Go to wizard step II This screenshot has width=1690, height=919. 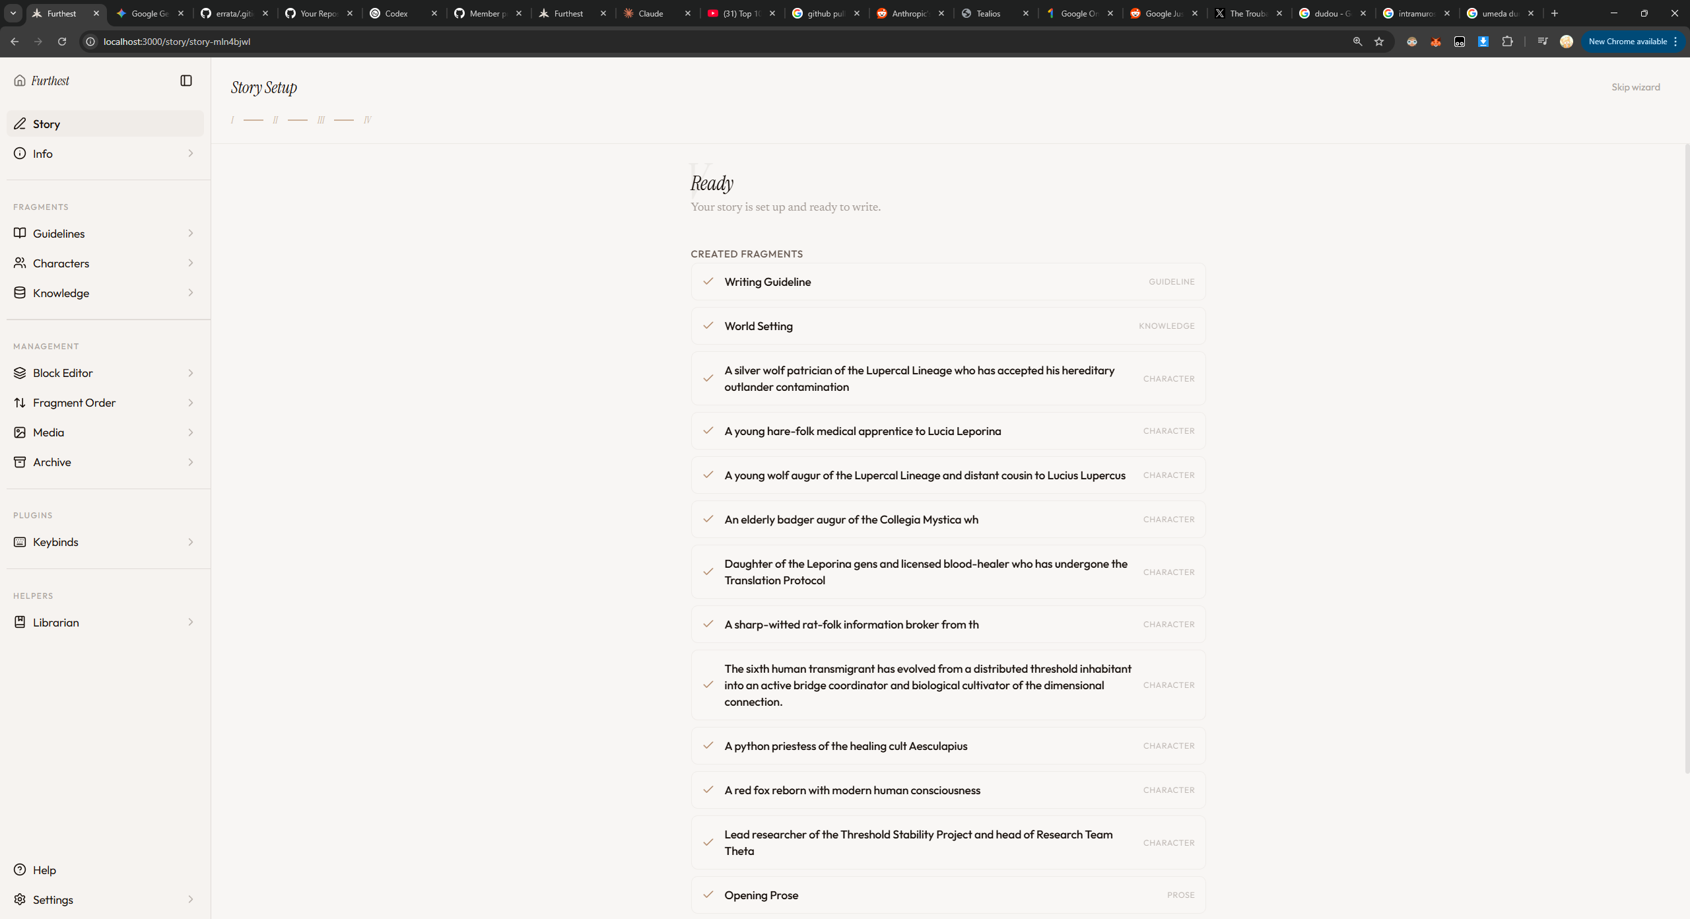[x=275, y=120]
